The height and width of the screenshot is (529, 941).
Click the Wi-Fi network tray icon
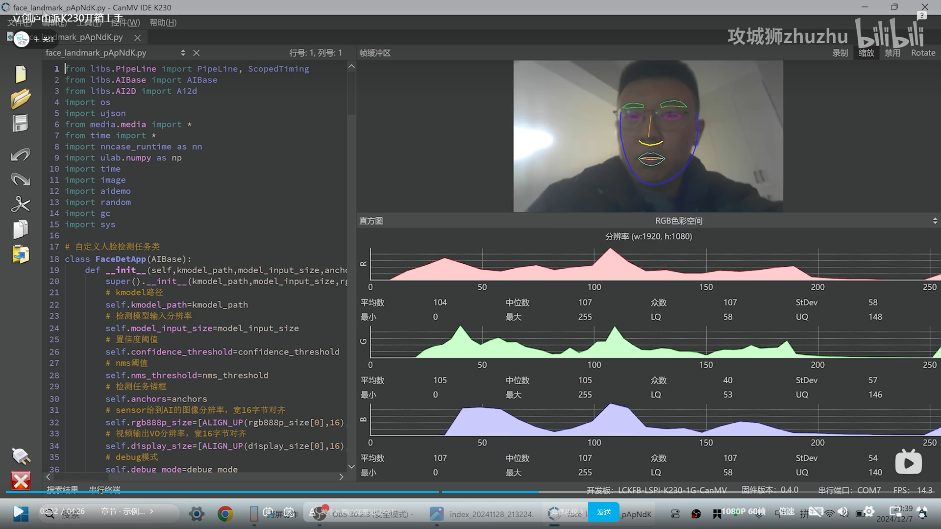(829, 513)
